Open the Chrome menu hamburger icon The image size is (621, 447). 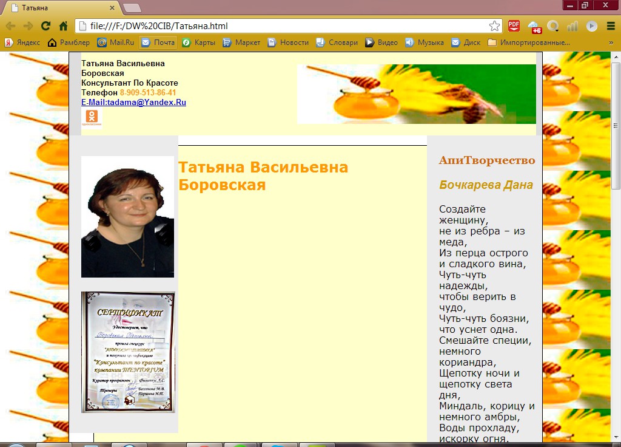(x=611, y=26)
